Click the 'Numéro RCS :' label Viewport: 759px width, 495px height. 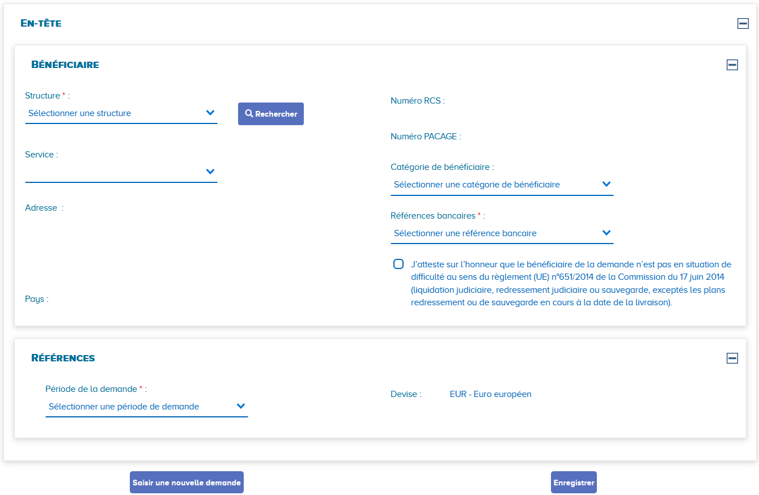[x=418, y=101]
